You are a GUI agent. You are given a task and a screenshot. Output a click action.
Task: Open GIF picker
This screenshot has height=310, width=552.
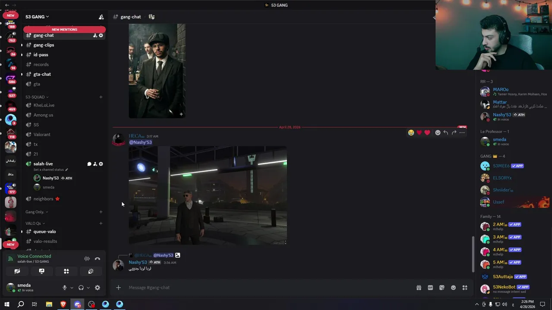coord(430,288)
